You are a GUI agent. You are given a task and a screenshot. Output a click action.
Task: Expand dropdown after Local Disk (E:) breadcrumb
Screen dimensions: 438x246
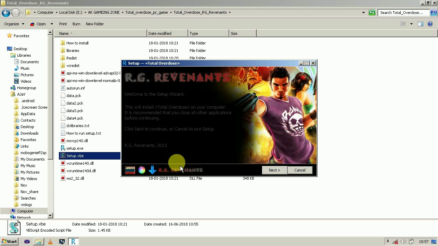[85, 12]
